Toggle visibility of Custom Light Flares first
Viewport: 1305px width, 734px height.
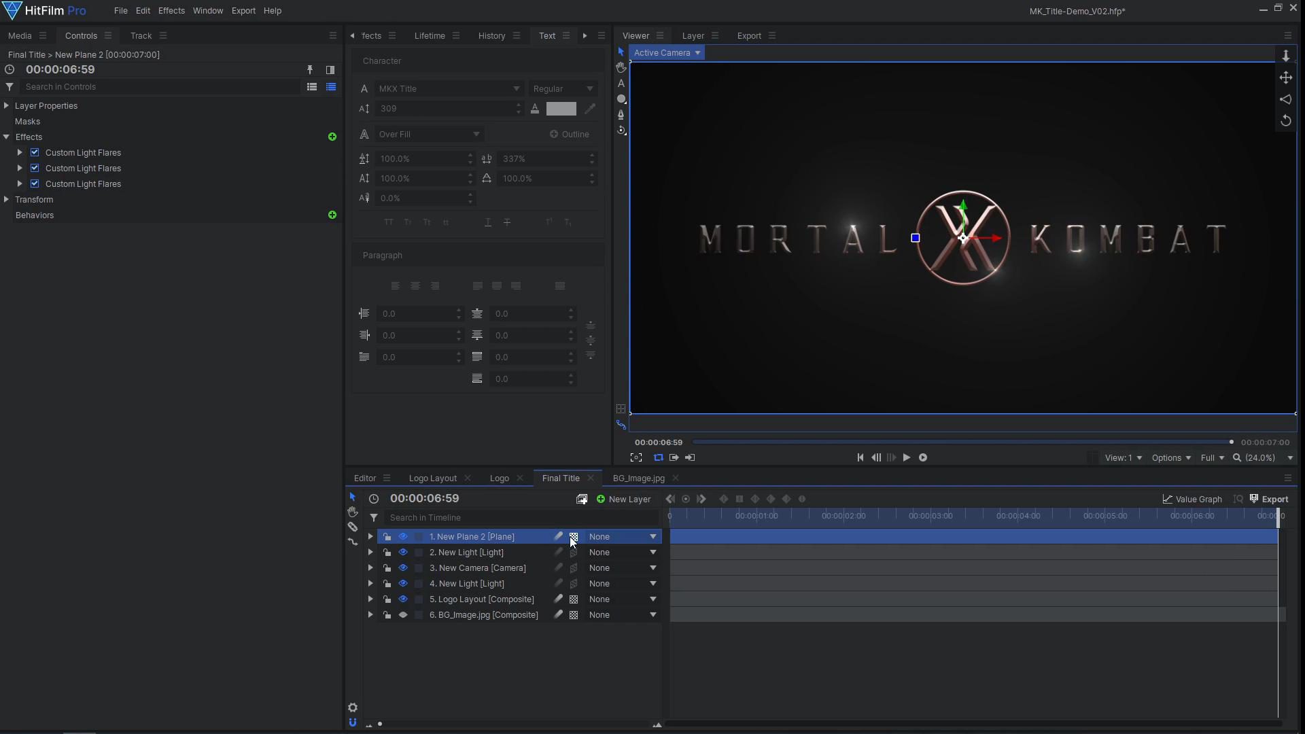tap(34, 152)
